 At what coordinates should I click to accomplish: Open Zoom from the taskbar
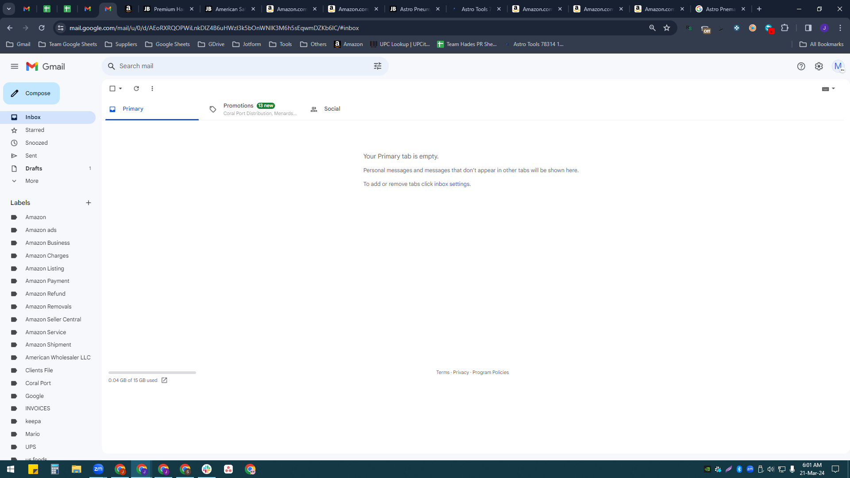coord(98,469)
